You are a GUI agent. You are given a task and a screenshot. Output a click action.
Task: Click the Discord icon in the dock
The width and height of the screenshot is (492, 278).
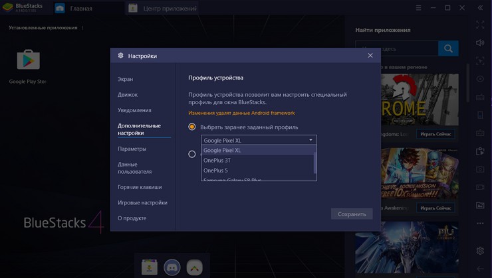172,267
